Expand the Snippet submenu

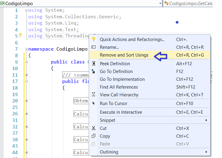(x=206, y=120)
